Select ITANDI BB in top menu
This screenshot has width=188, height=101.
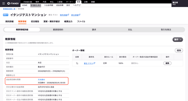[x=28, y=2]
